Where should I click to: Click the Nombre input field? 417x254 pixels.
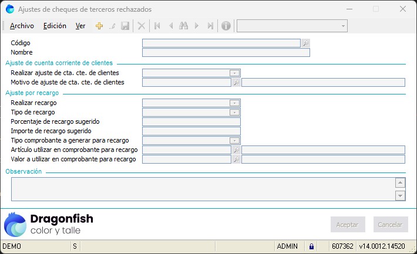(x=226, y=52)
